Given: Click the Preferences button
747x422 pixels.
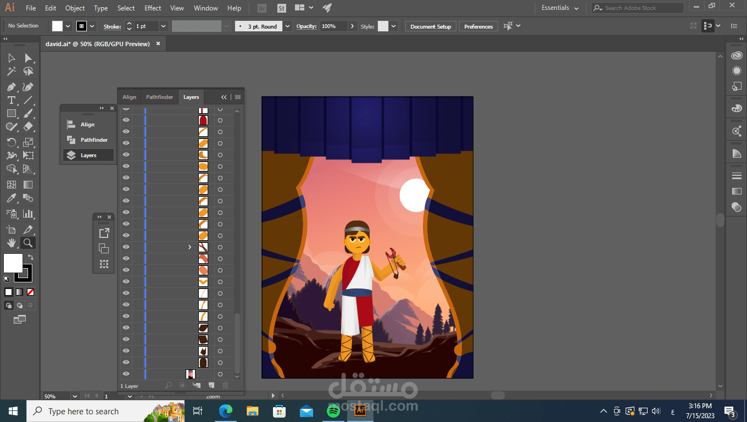Looking at the screenshot, I should (478, 26).
